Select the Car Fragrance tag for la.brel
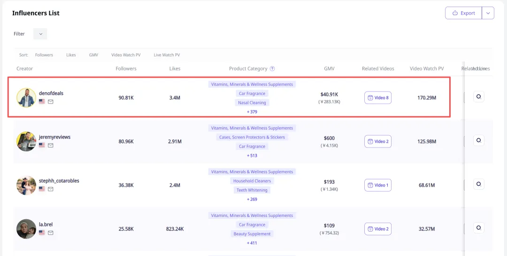 point(252,225)
